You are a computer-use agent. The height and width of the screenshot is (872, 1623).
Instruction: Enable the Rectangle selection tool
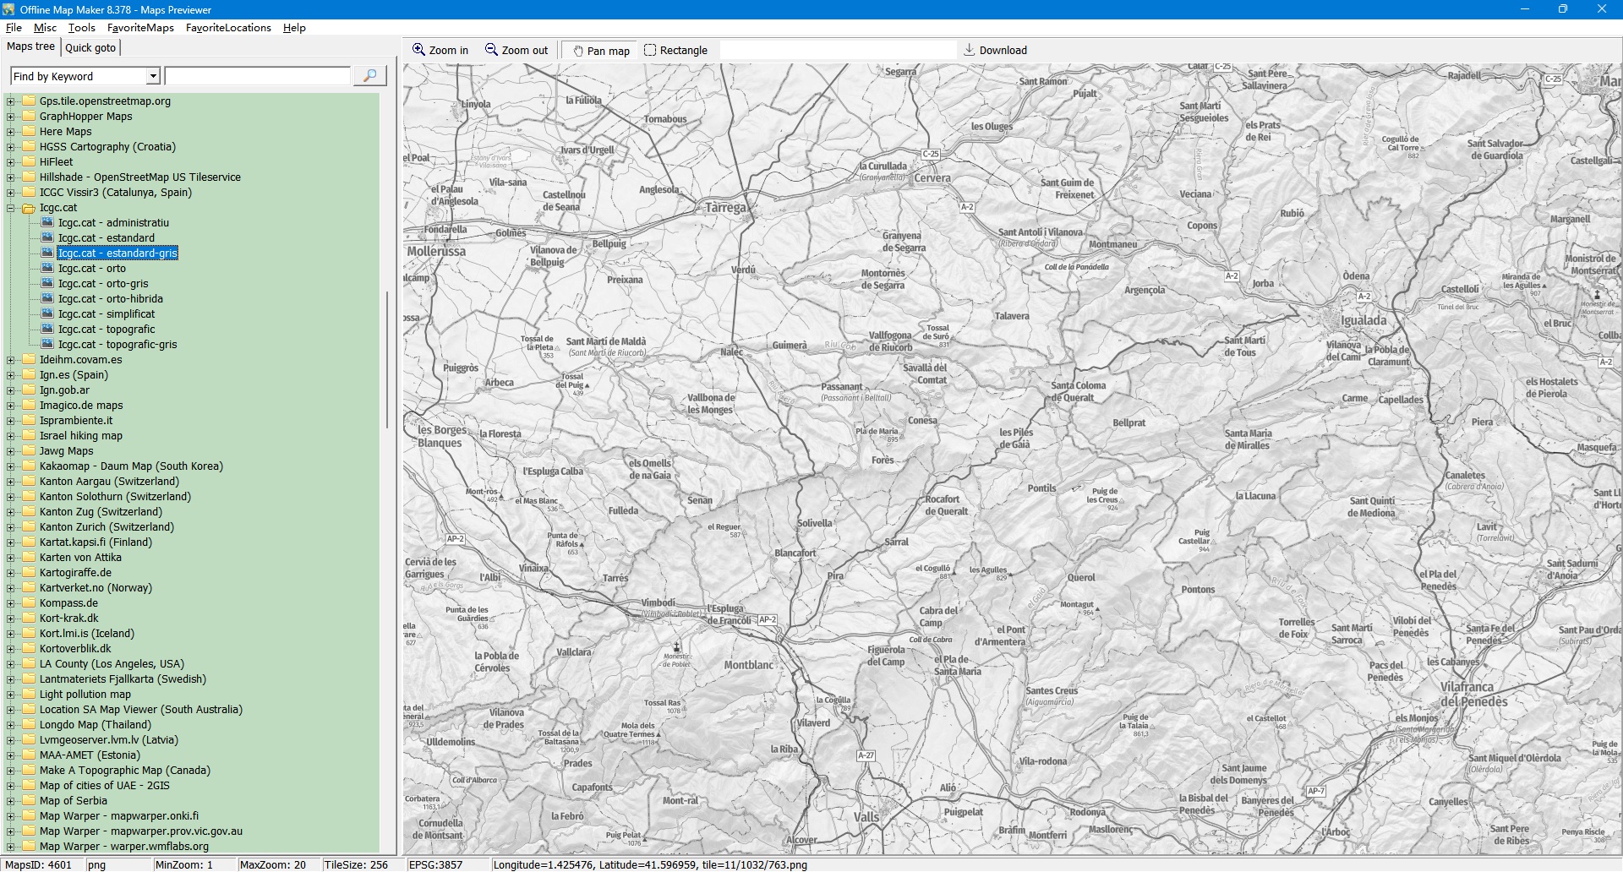(675, 51)
